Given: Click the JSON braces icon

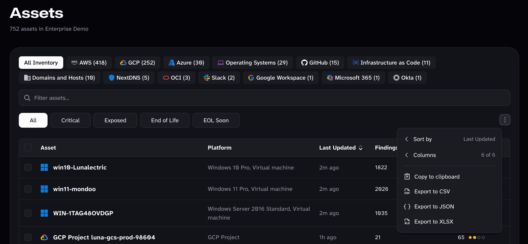Looking at the screenshot, I should (407, 206).
